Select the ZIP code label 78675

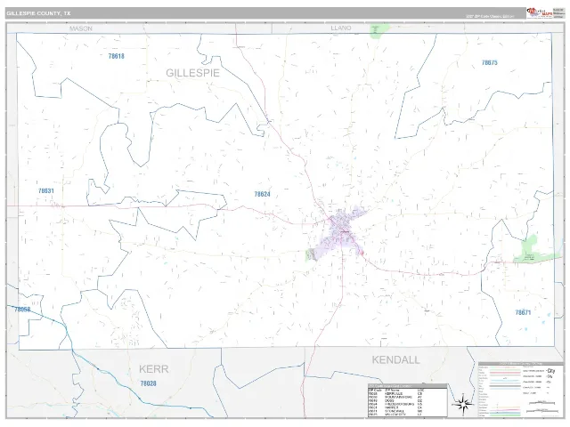tap(489, 62)
